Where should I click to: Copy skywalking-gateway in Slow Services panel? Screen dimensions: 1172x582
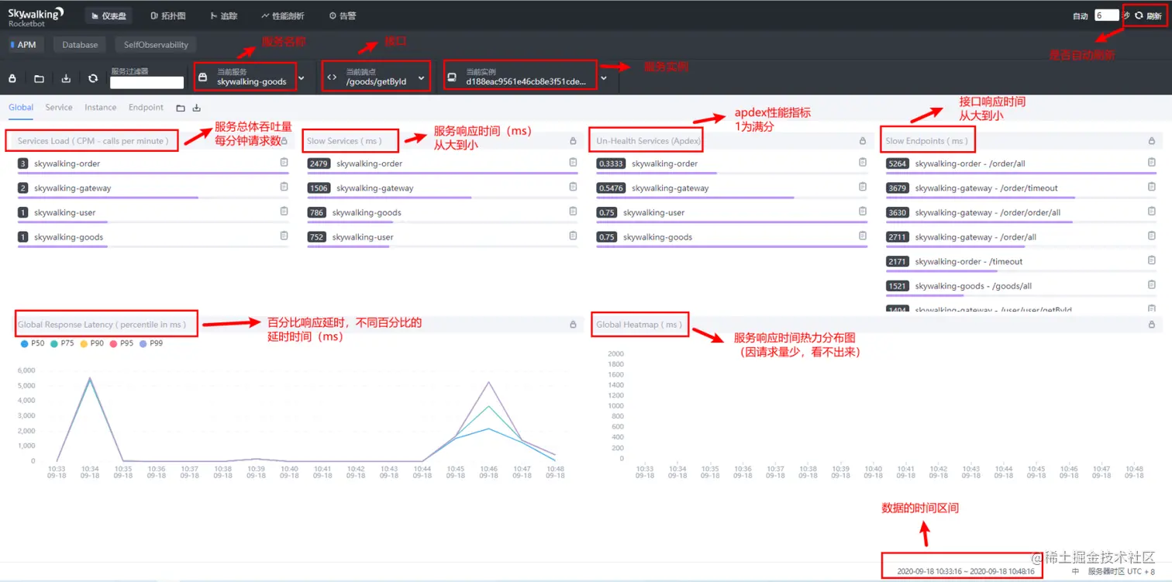point(573,187)
